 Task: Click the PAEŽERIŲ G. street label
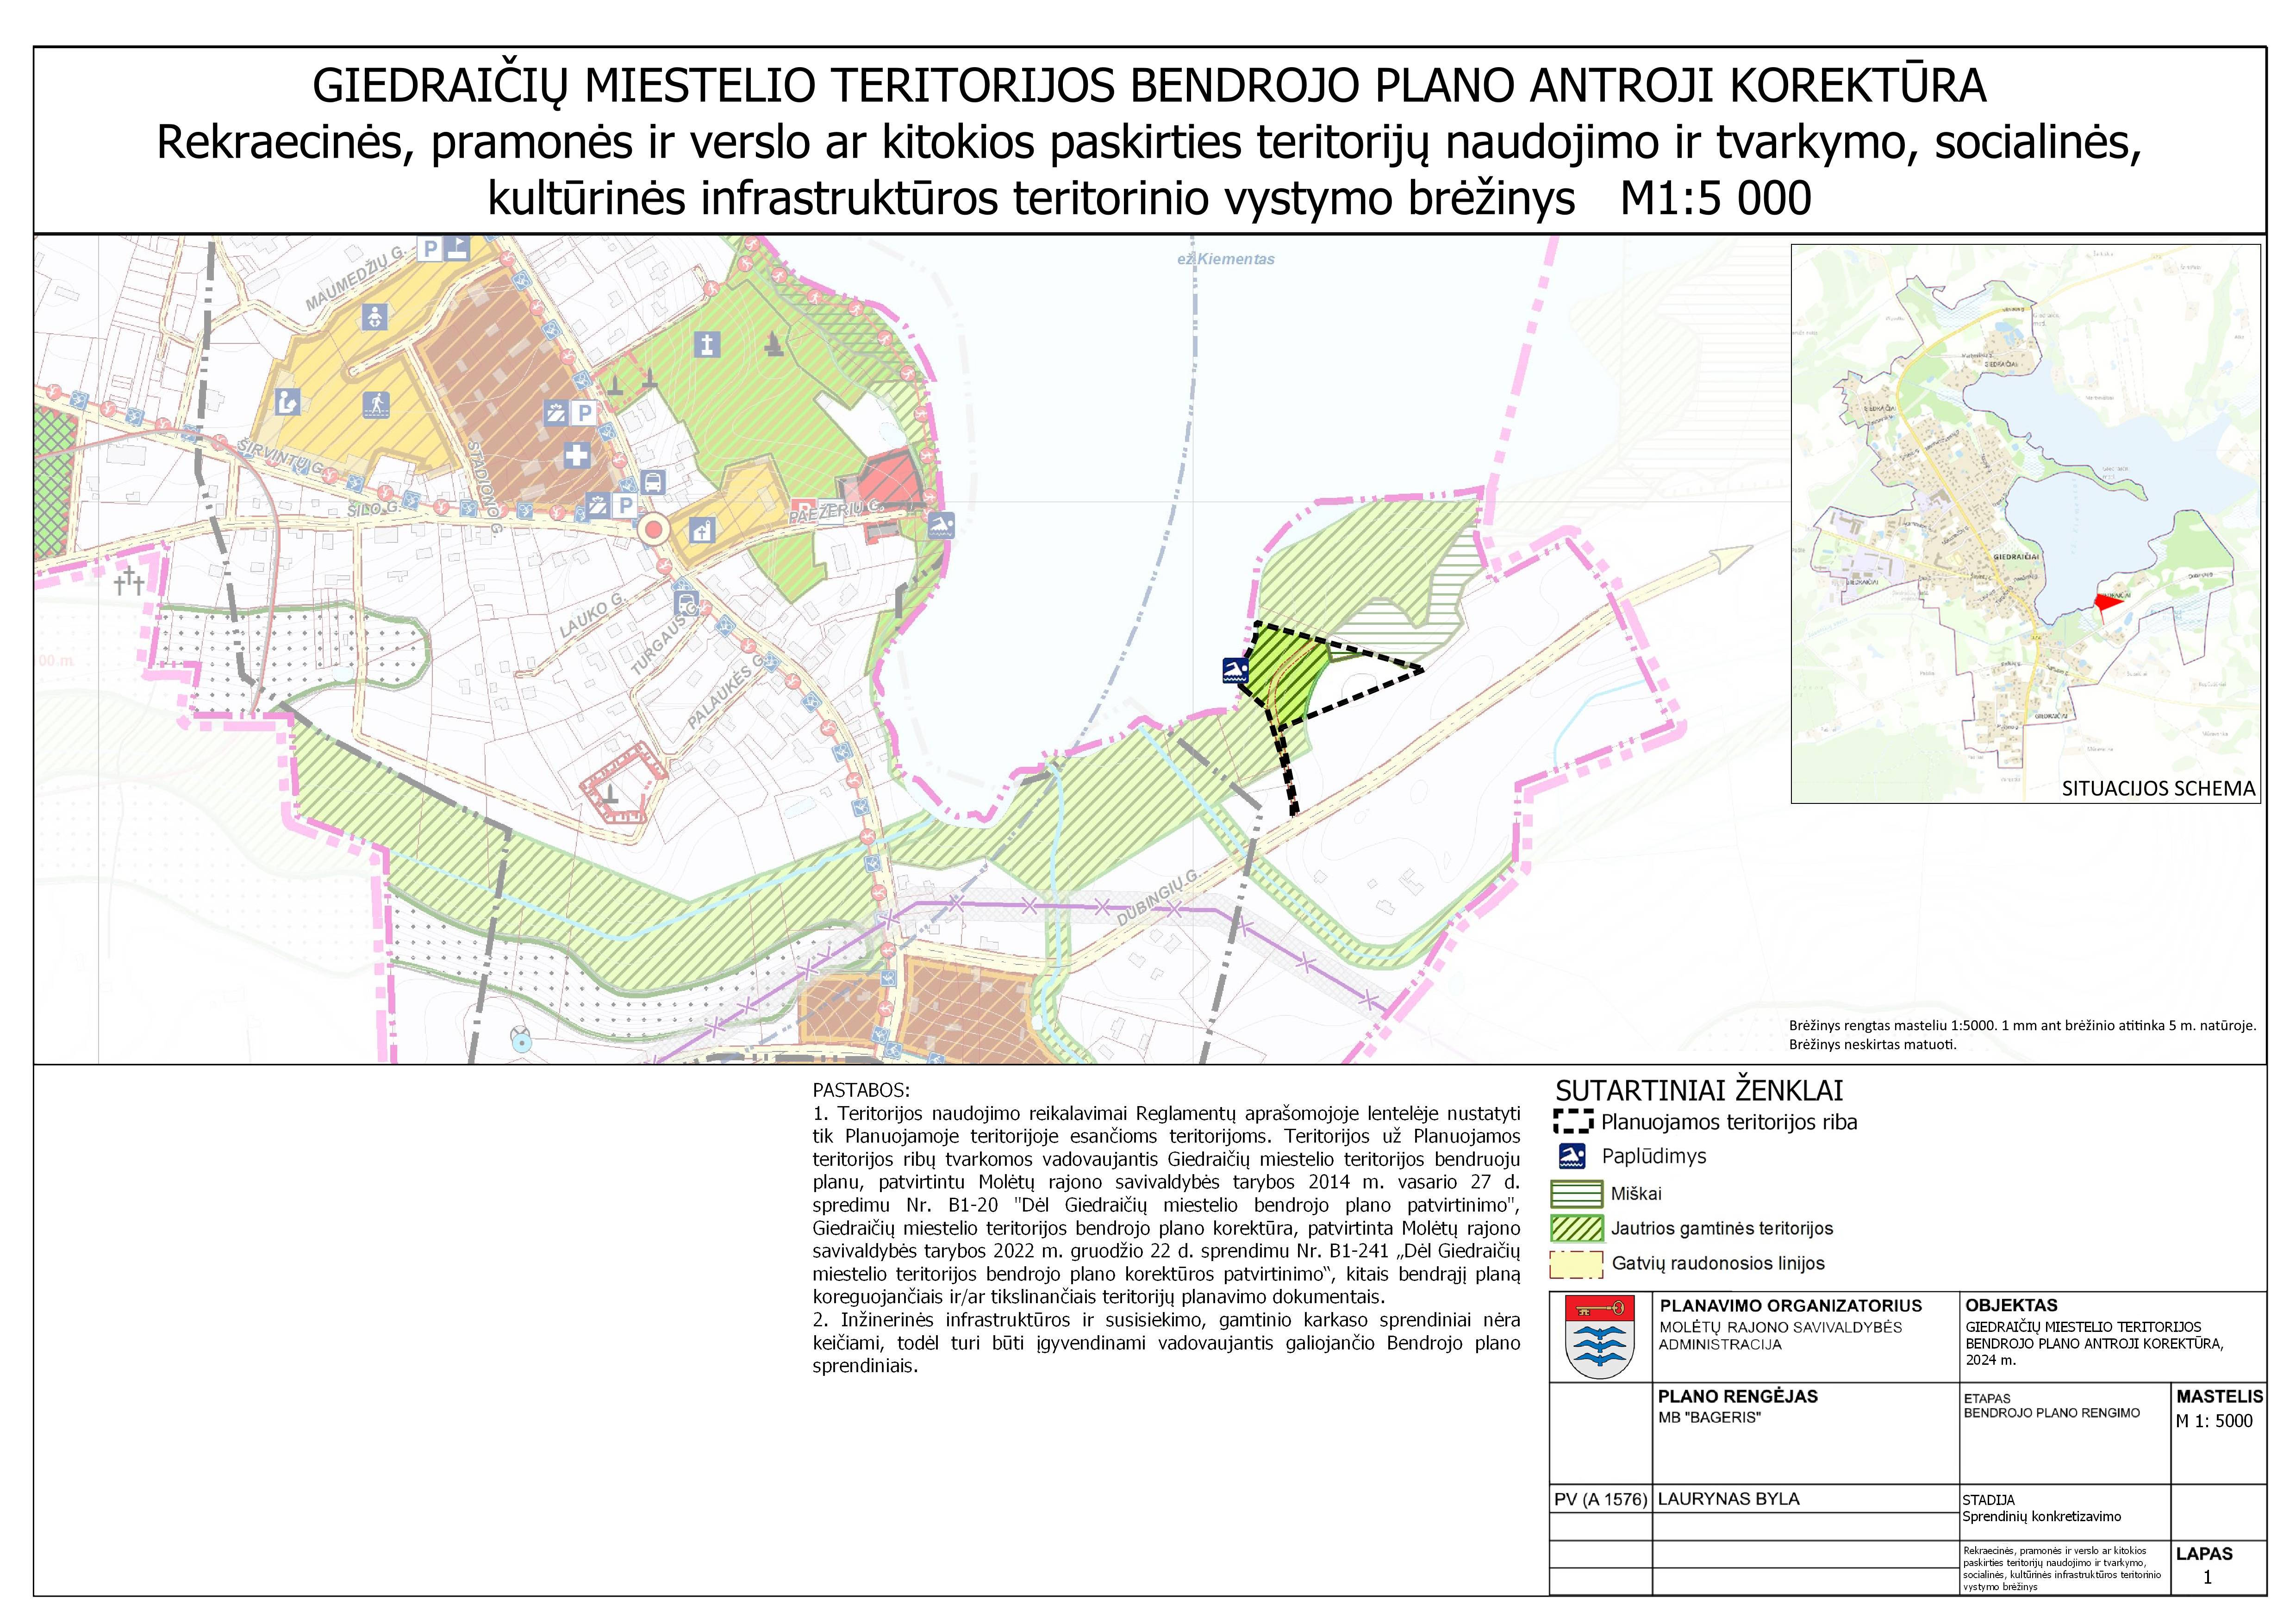(836, 512)
